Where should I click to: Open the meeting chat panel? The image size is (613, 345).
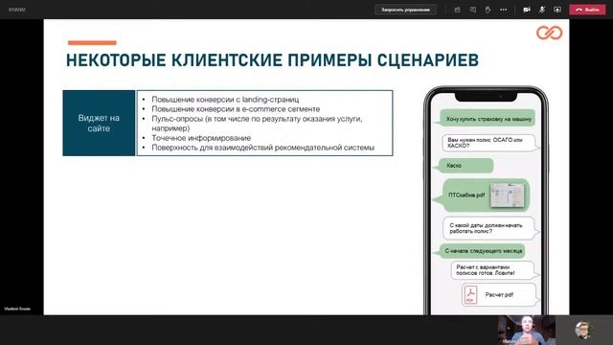pos(472,10)
